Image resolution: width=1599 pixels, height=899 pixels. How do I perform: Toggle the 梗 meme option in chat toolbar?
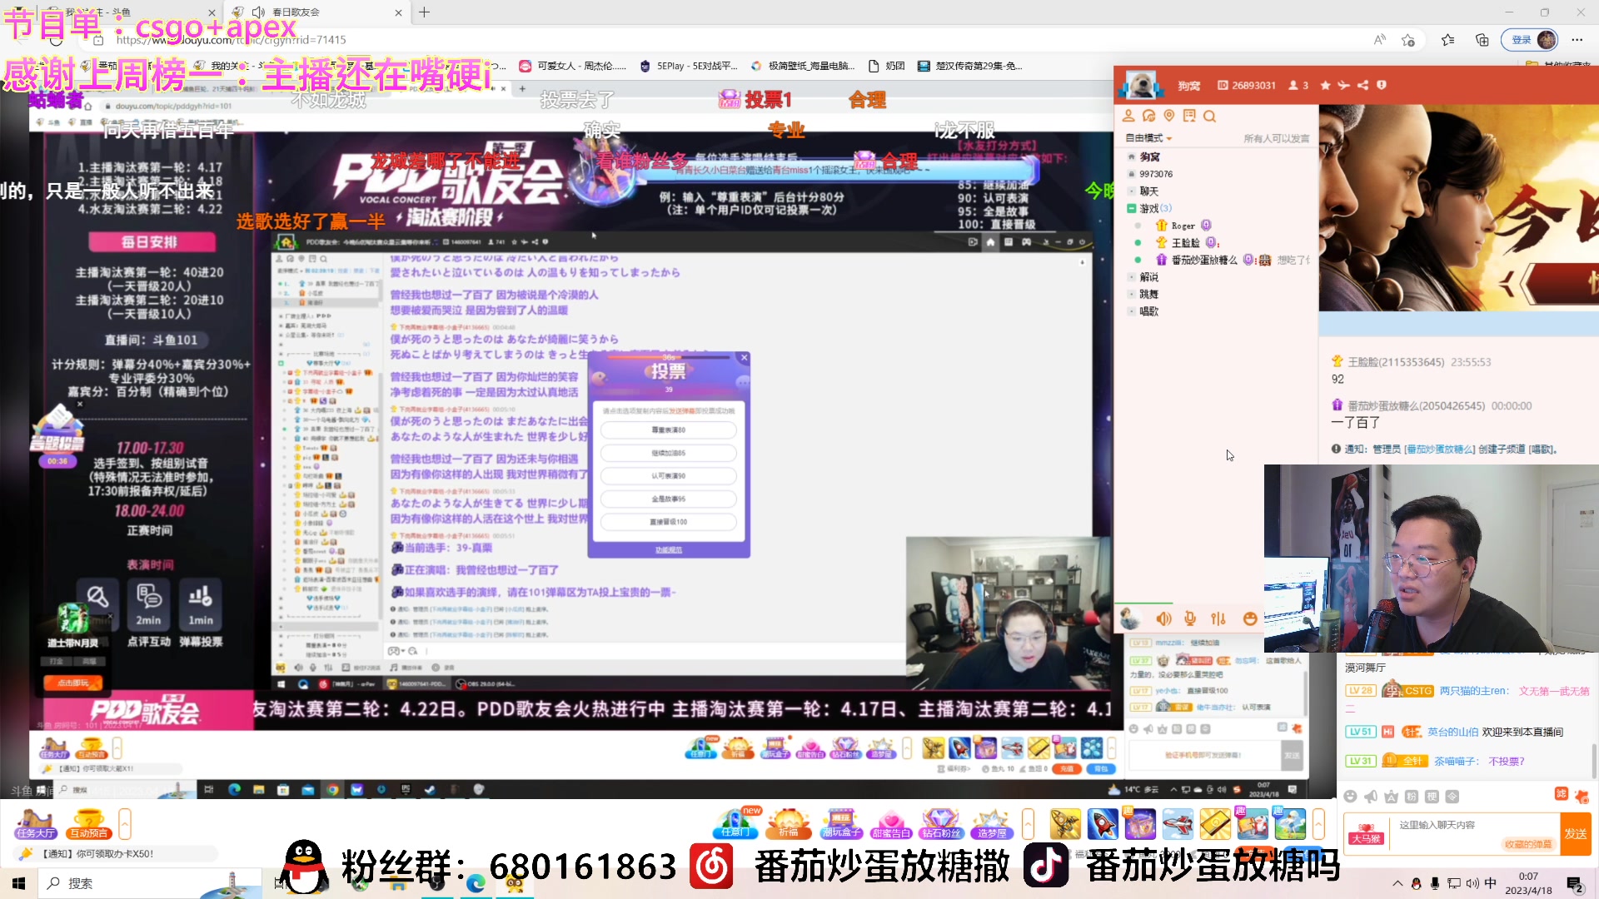click(x=1432, y=797)
